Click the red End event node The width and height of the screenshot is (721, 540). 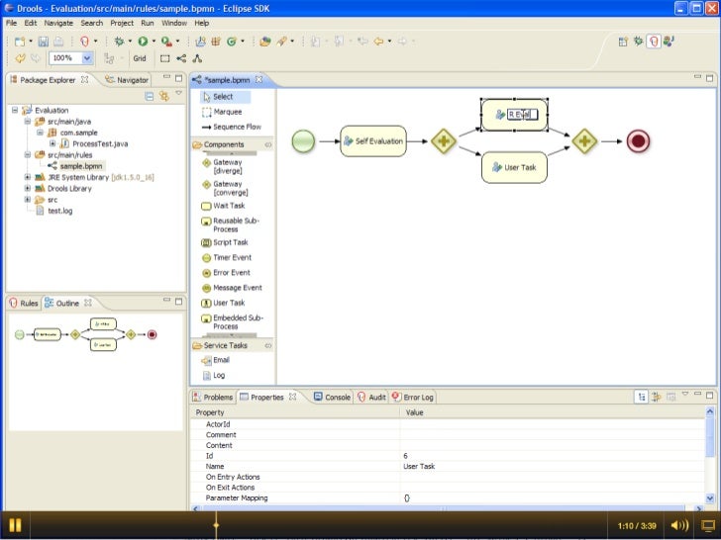coord(638,141)
